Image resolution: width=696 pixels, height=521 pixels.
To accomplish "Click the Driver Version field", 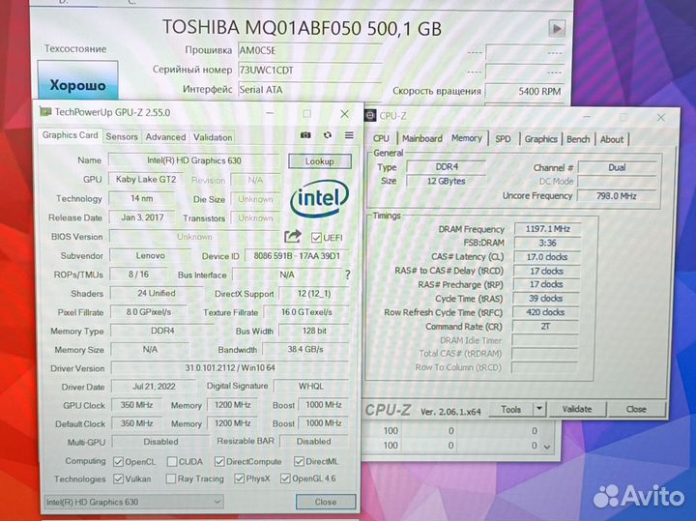I will 230,368.
